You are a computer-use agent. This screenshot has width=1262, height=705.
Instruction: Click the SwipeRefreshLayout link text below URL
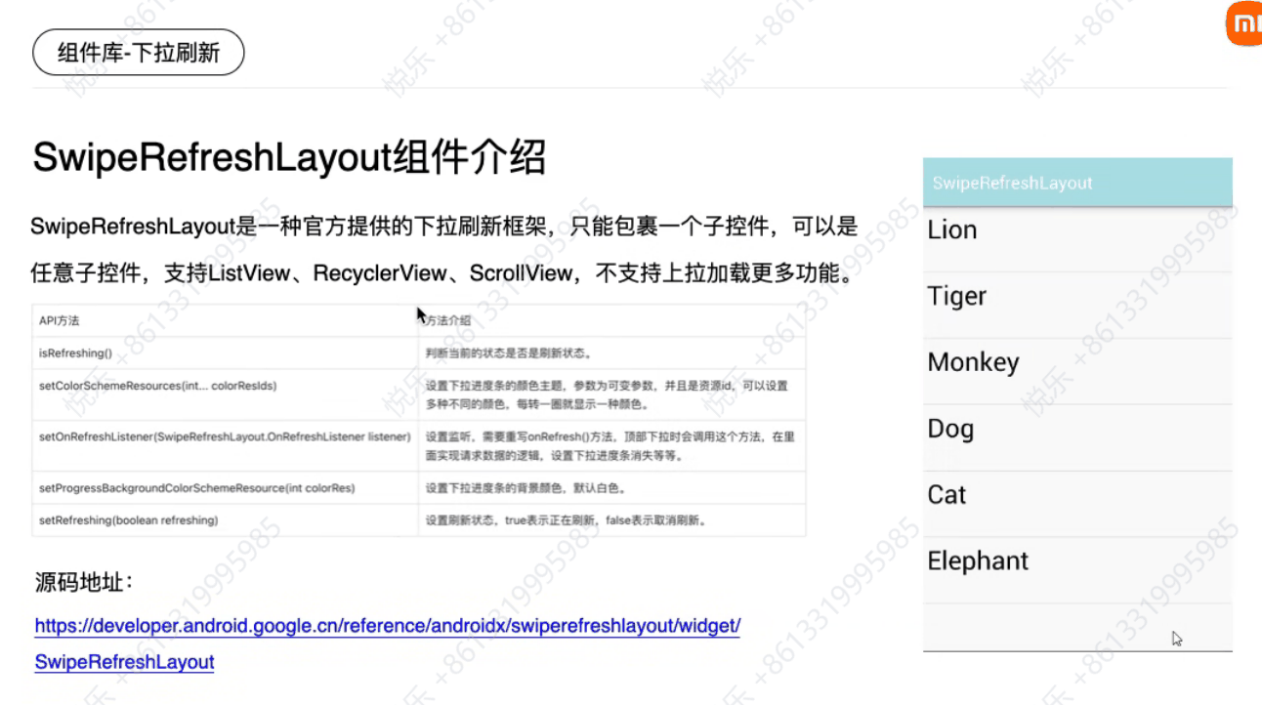[x=124, y=662]
